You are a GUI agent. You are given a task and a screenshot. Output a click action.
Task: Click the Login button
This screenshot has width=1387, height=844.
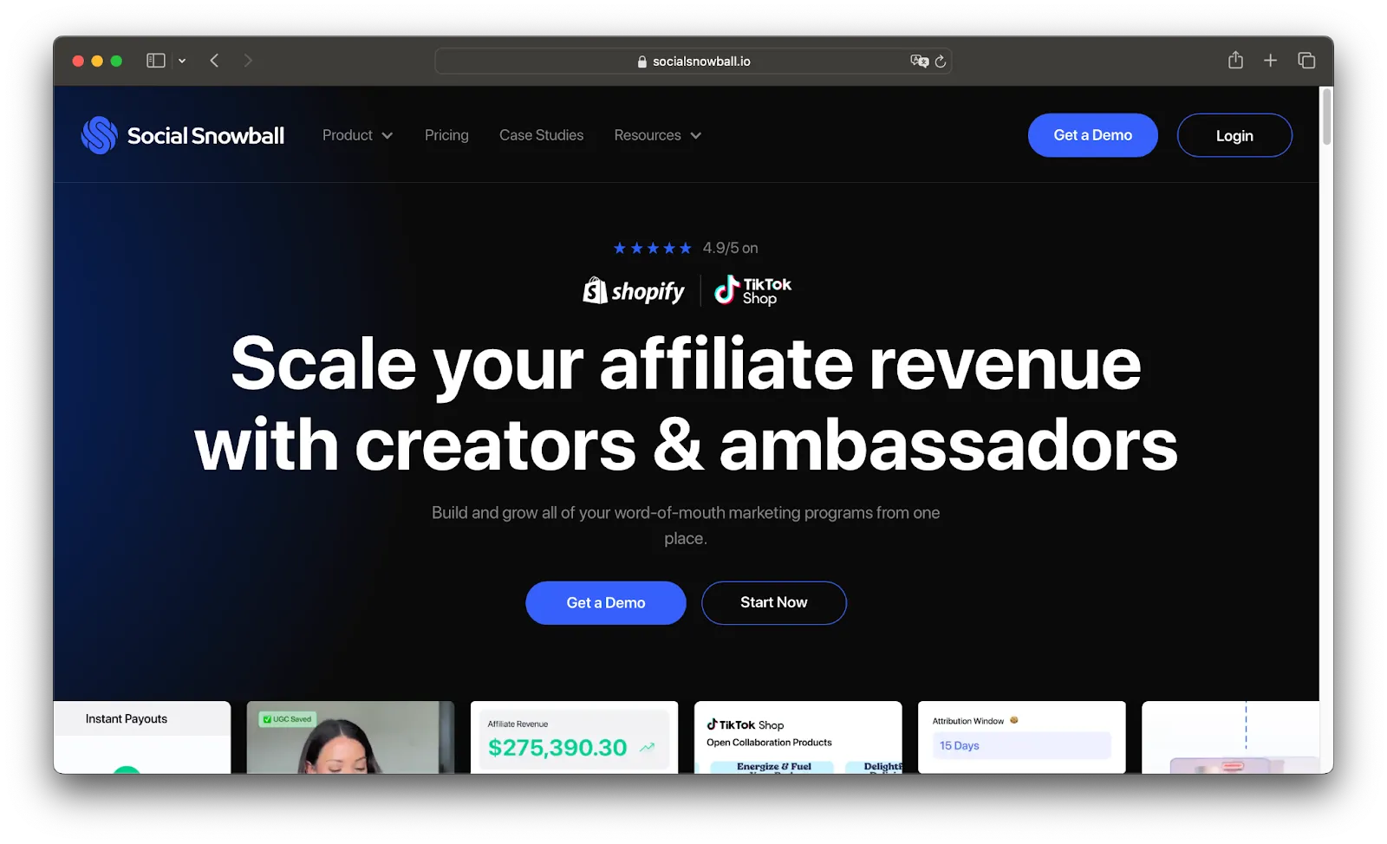coord(1234,135)
